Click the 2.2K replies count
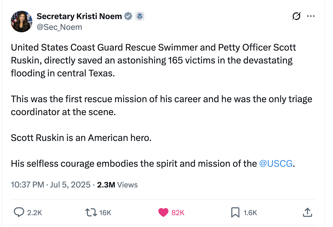333x227 pixels. tap(34, 213)
